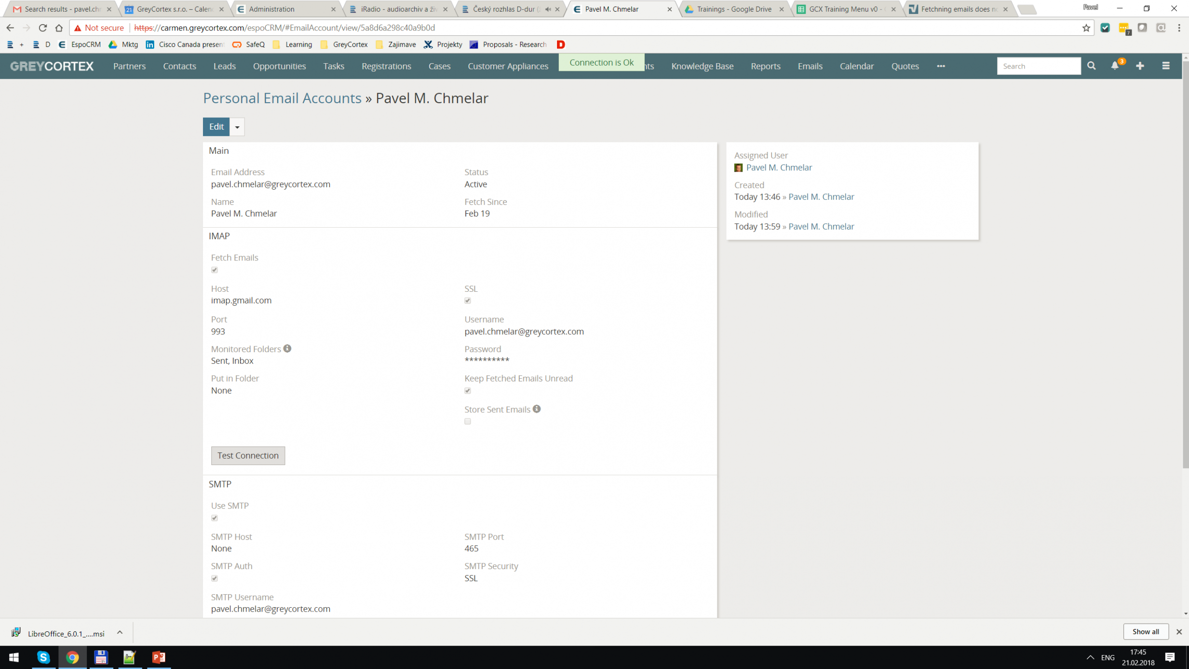Open Skype from the taskbar
Image resolution: width=1189 pixels, height=669 pixels.
tap(43, 657)
